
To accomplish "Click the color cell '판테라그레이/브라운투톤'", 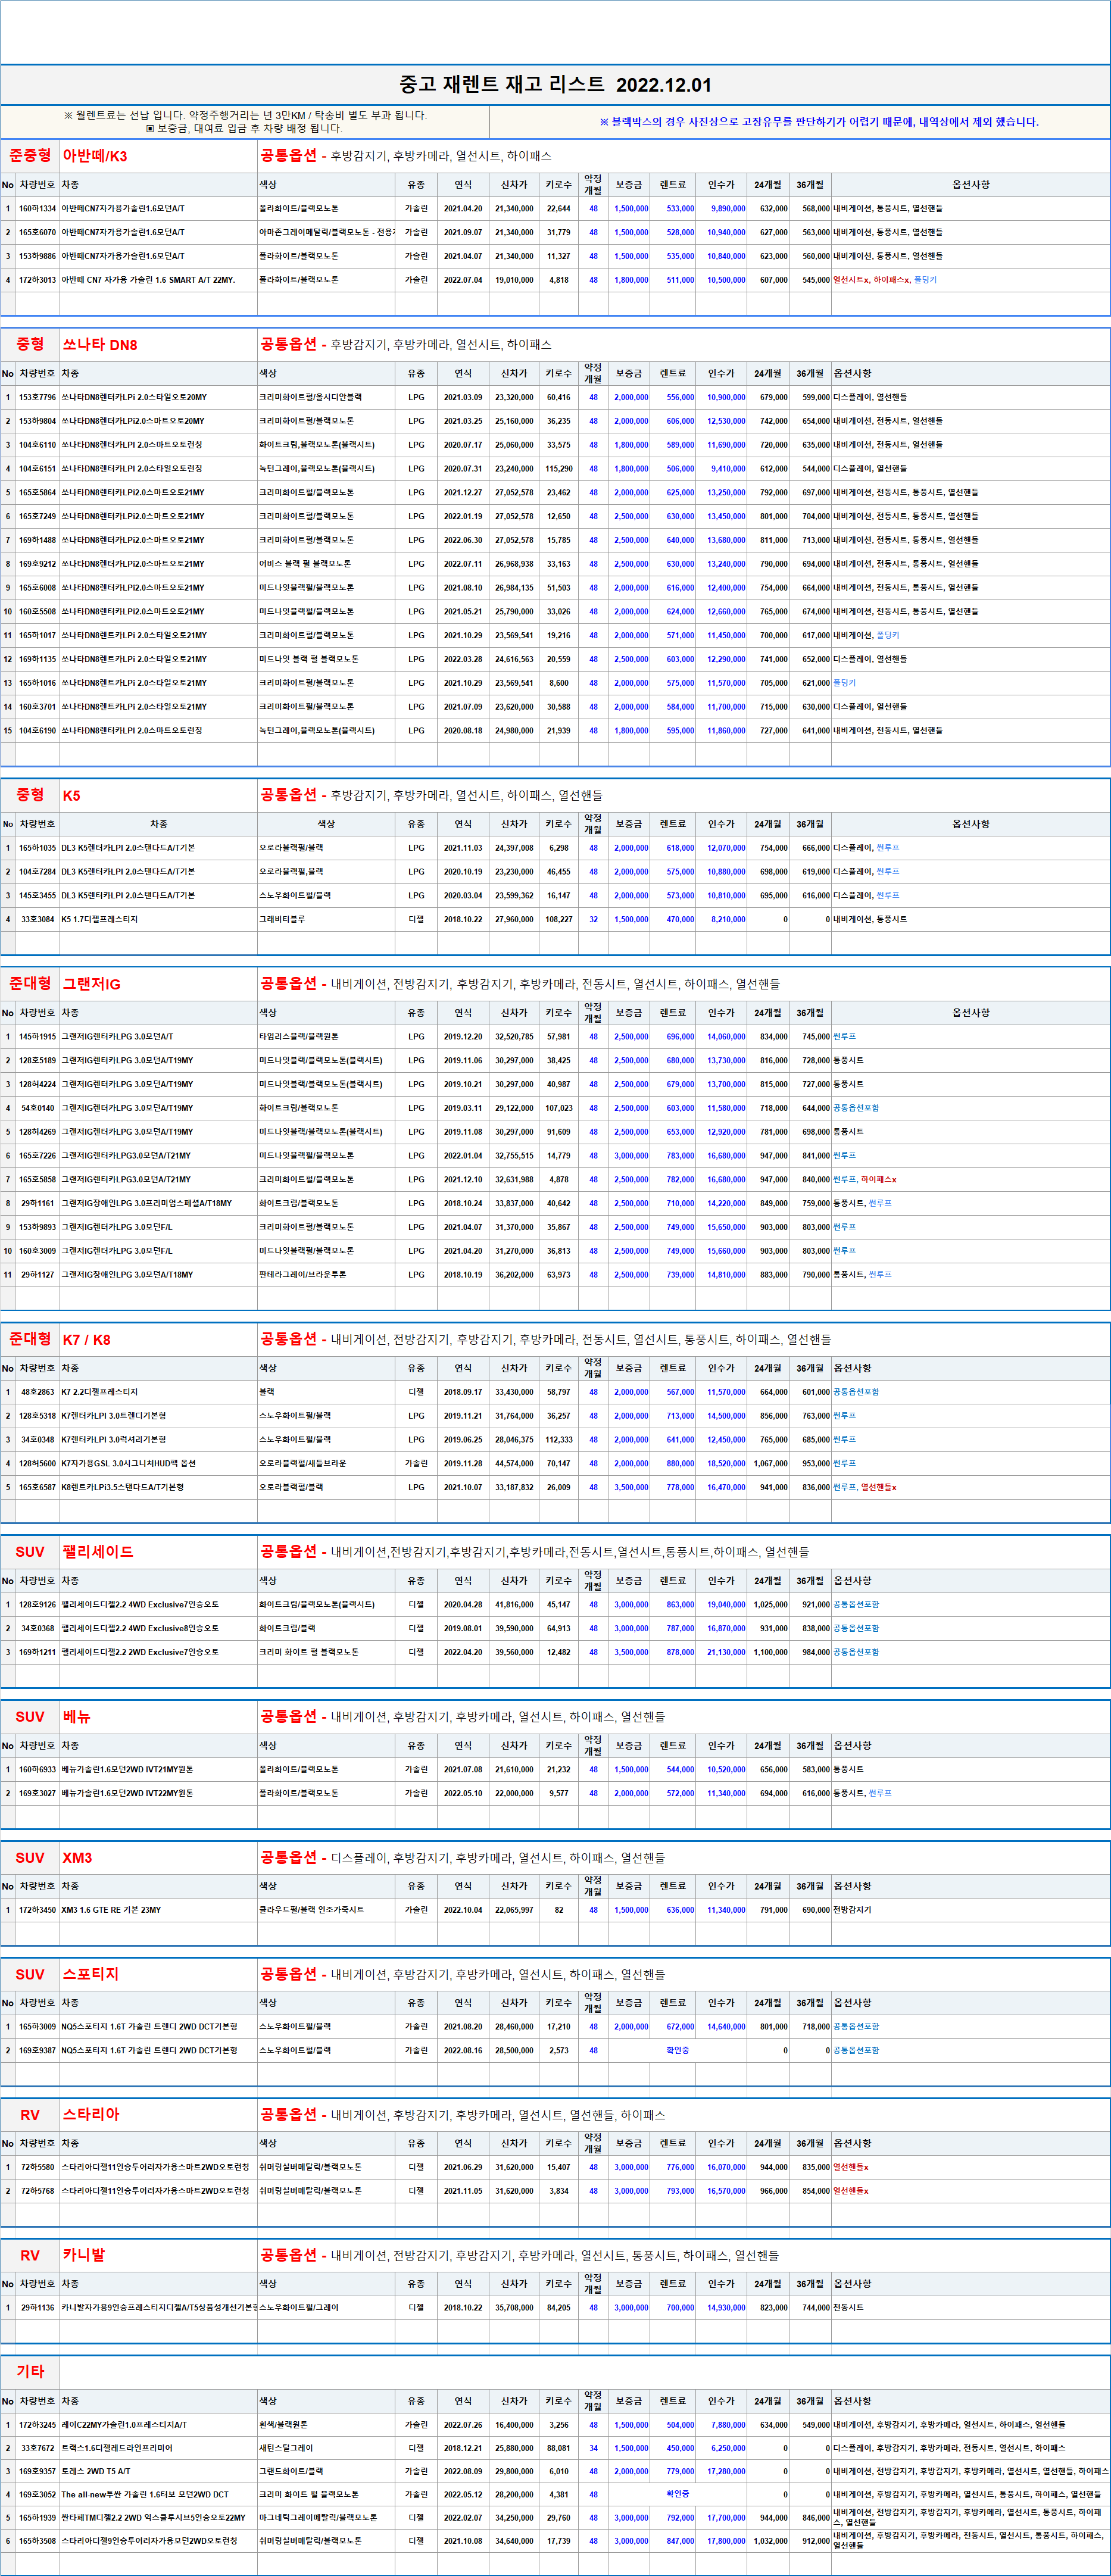I will coord(303,1275).
